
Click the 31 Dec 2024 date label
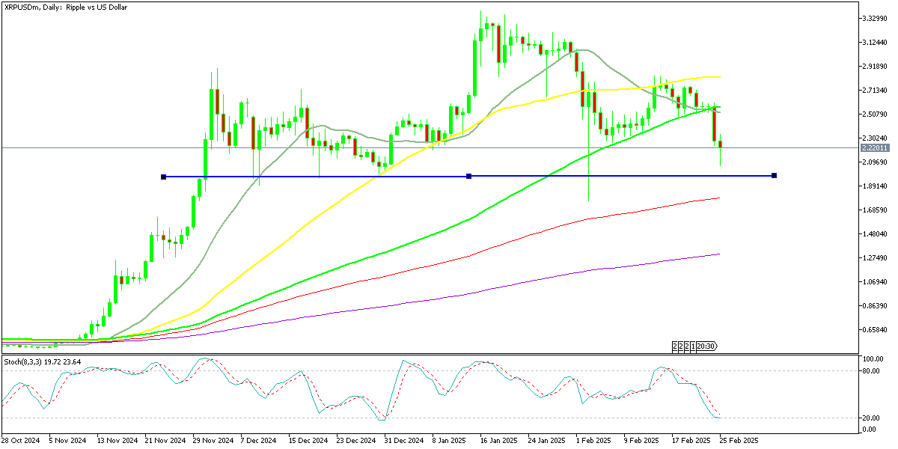tap(405, 442)
